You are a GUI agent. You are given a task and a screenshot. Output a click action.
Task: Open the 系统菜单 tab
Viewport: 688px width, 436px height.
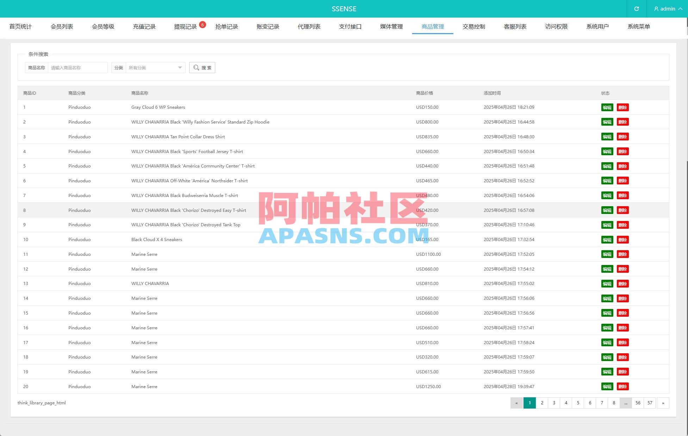click(x=638, y=26)
